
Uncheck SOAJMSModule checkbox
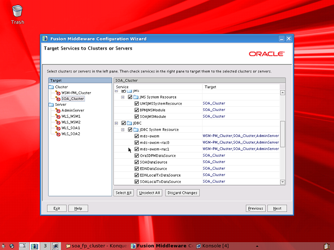coord(137,117)
